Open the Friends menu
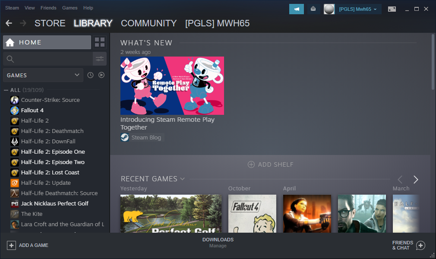The width and height of the screenshot is (436, 259). click(x=48, y=8)
